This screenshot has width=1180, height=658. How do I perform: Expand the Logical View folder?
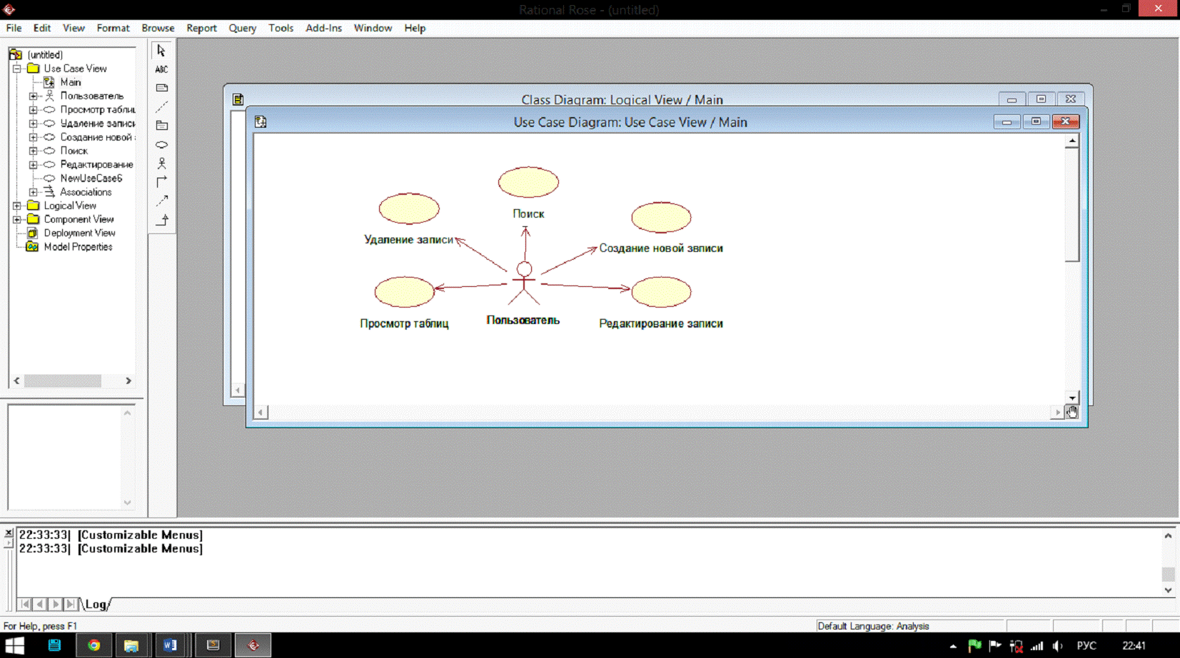(17, 206)
